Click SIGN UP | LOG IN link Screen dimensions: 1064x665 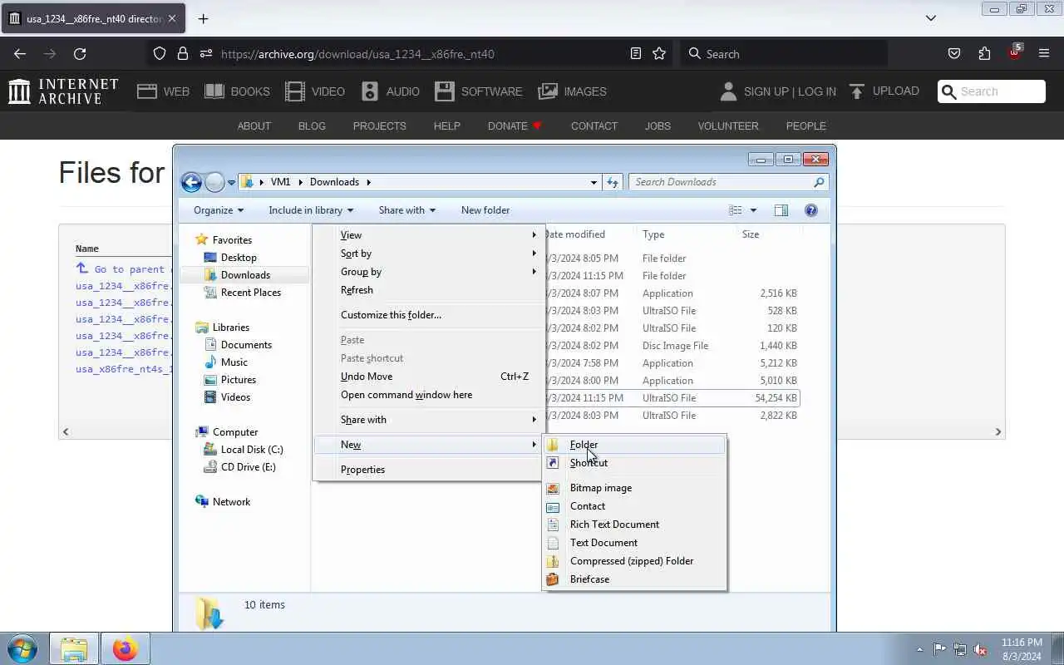point(778,91)
